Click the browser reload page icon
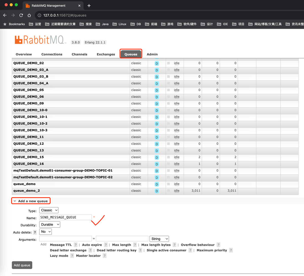The width and height of the screenshot is (304, 276). point(21,15)
